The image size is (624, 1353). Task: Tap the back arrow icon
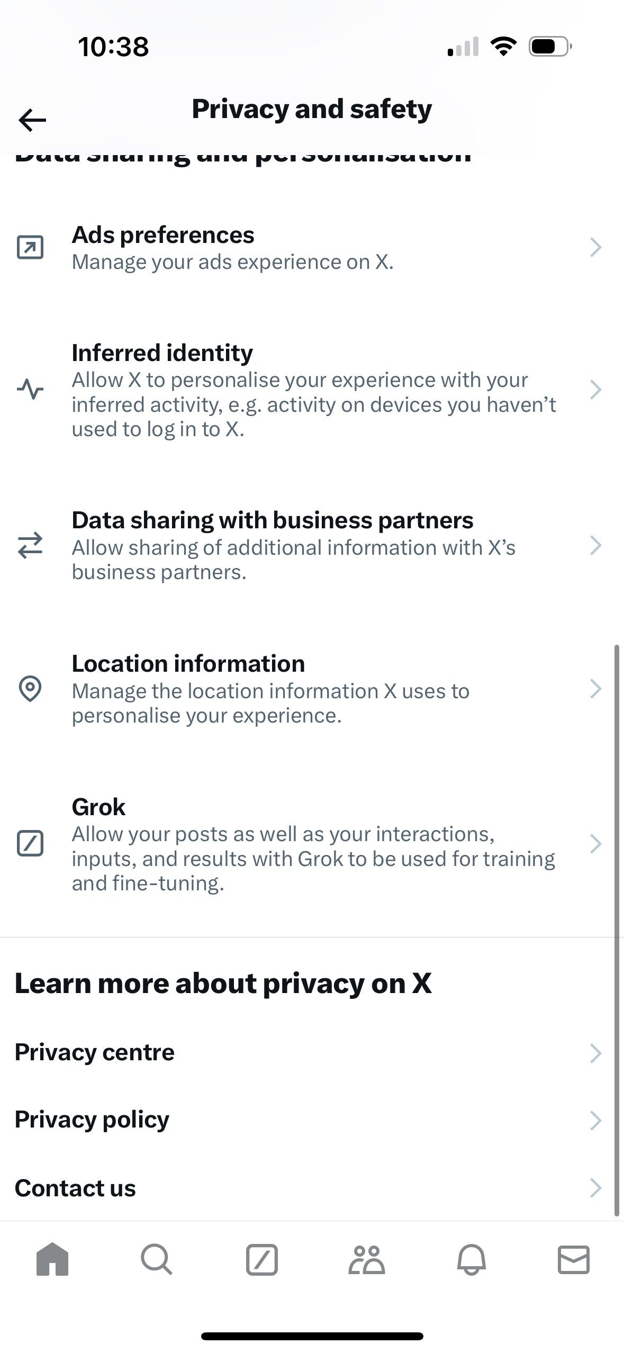point(32,120)
